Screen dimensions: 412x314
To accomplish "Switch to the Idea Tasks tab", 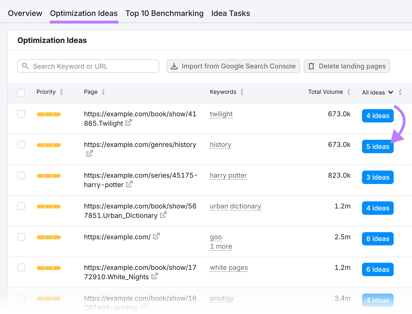I will click(x=230, y=13).
